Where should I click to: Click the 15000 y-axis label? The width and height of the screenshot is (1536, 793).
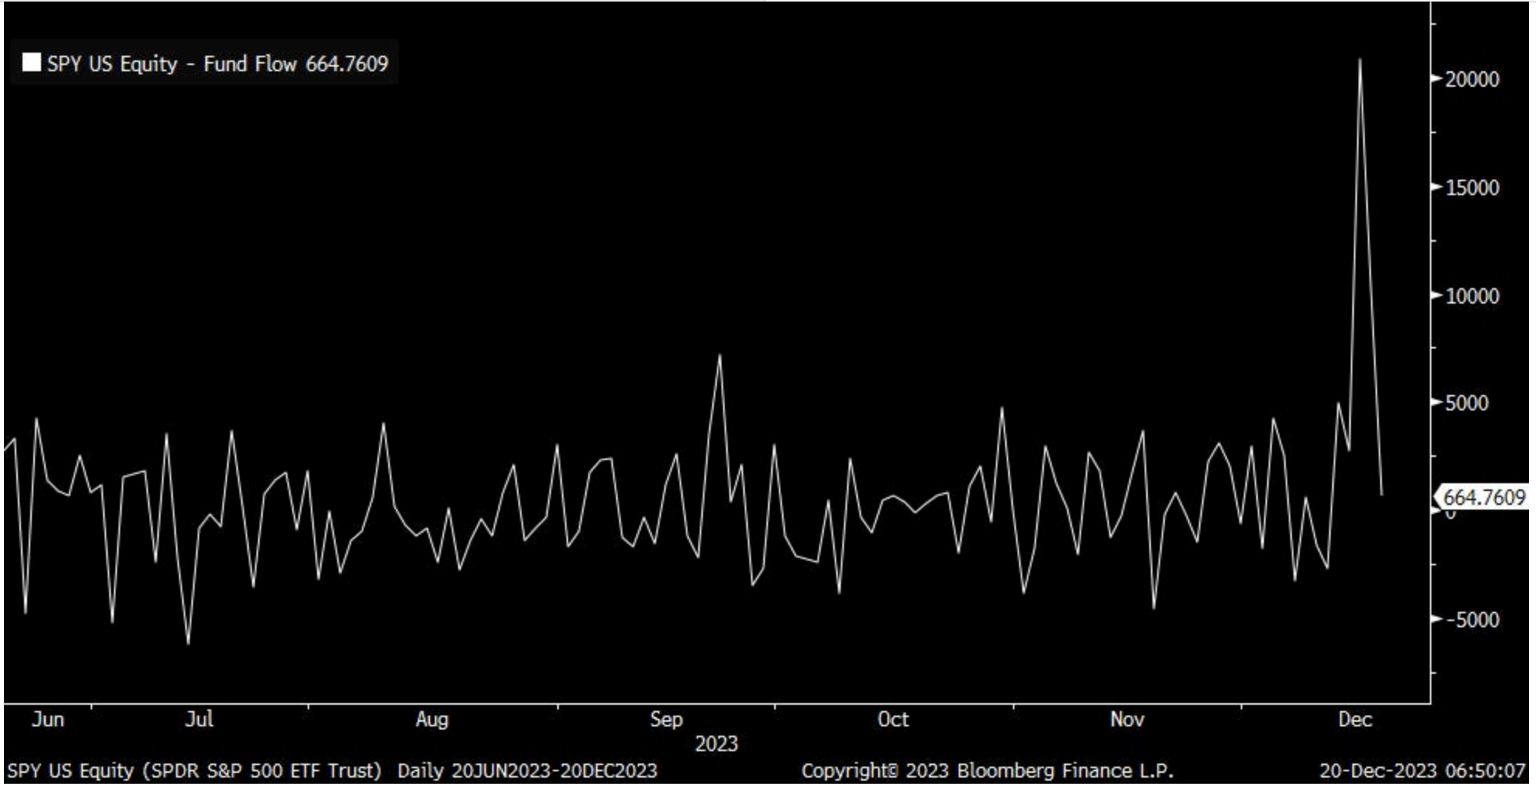pos(1472,187)
